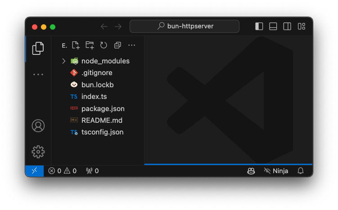
Task: Collapse all folders in Explorer
Action: (x=117, y=45)
